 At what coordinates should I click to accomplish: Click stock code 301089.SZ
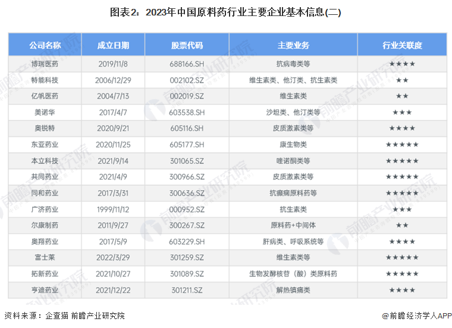coord(187,273)
